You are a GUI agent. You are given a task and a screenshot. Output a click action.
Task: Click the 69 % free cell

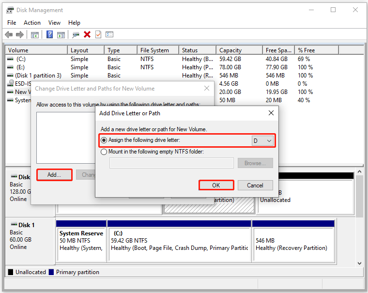tap(304, 59)
